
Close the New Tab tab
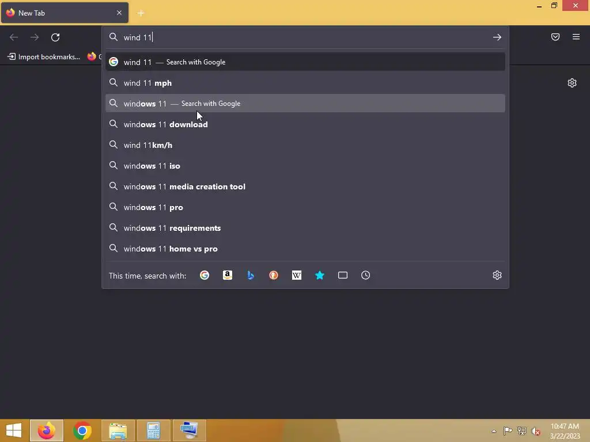[x=119, y=13]
